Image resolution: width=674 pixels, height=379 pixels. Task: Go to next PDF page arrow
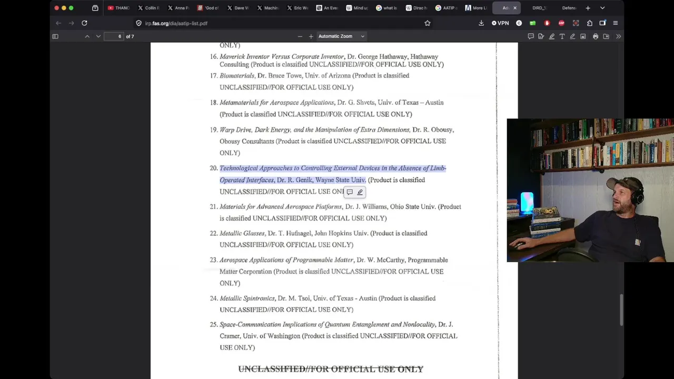98,36
